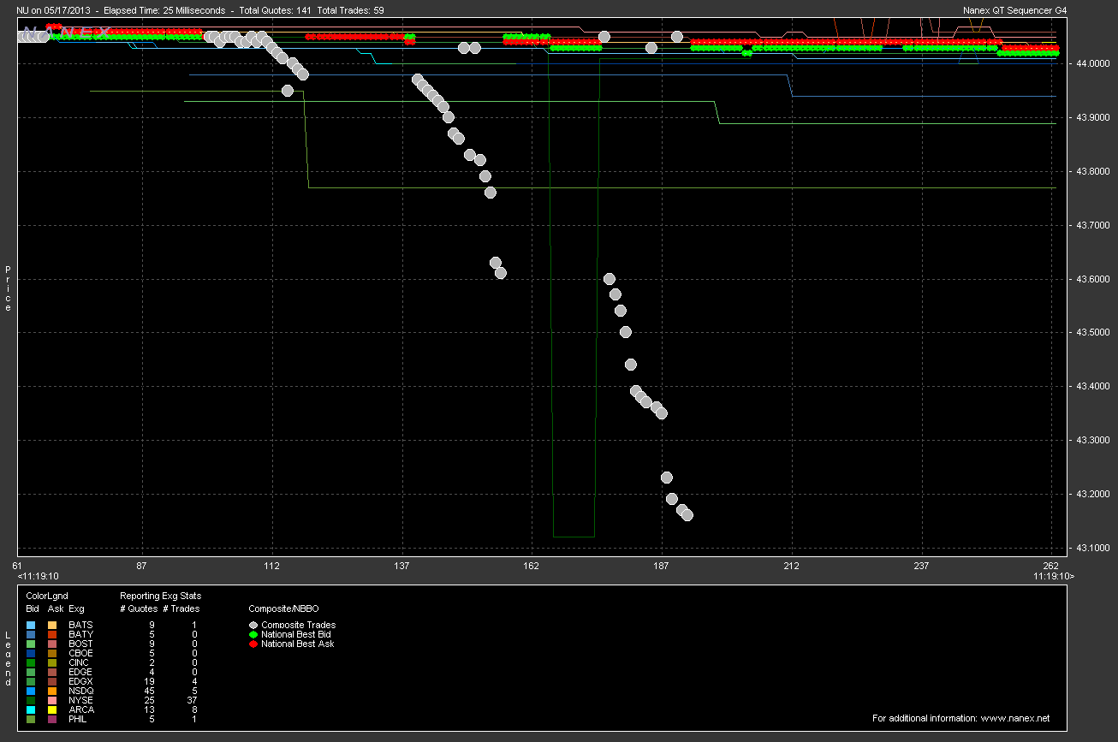
Task: Click the 'National Best Bid' legend label
Action: [x=296, y=635]
